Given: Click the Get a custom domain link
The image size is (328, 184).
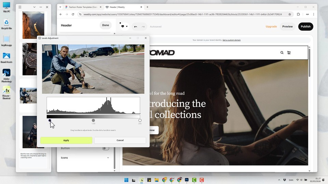Looking at the screenshot, I should 231,40.
